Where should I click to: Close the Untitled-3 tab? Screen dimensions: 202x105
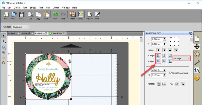(46, 33)
